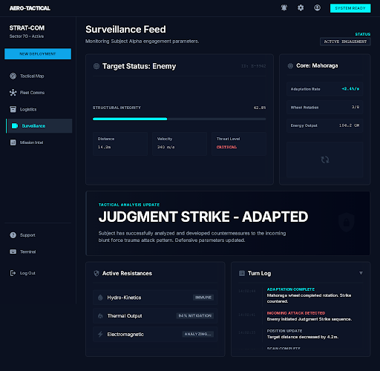The image size is (380, 371).
Task: Click the shield lock icon in analysis banner
Action: 347,222
